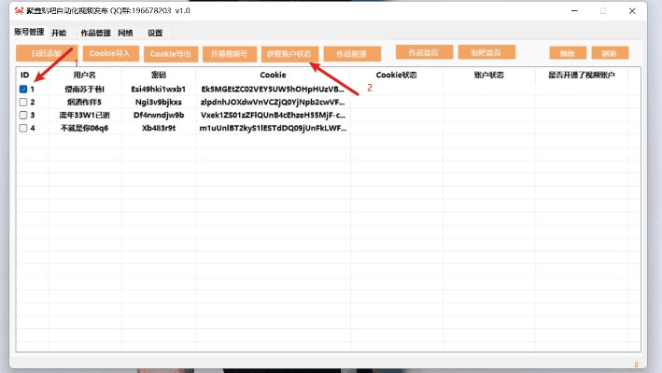
Task: Click the Cookie导出 button
Action: point(170,53)
